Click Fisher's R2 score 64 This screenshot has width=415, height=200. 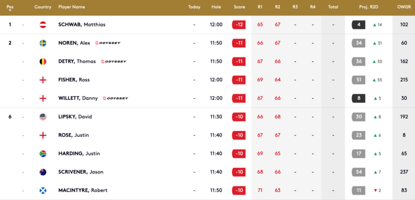pos(278,80)
